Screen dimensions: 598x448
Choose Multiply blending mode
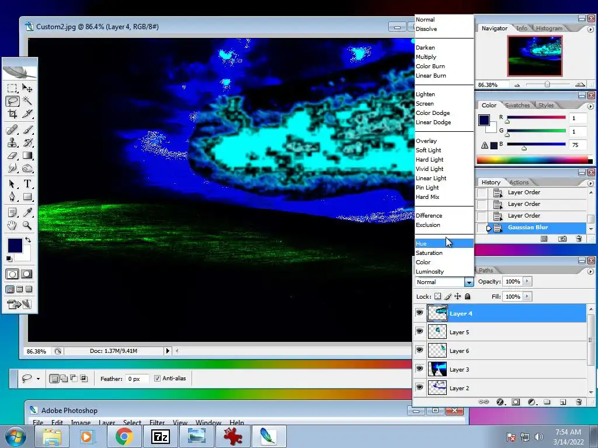click(x=444, y=57)
